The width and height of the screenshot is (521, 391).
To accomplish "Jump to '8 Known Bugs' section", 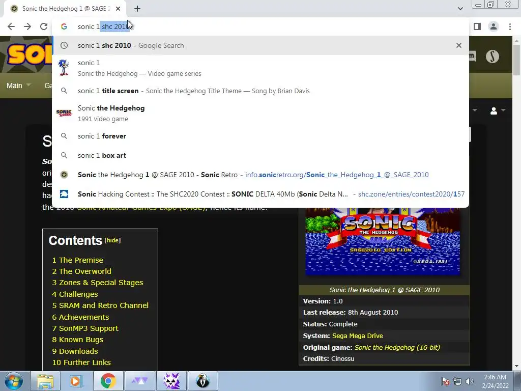I will pyautogui.click(x=77, y=340).
